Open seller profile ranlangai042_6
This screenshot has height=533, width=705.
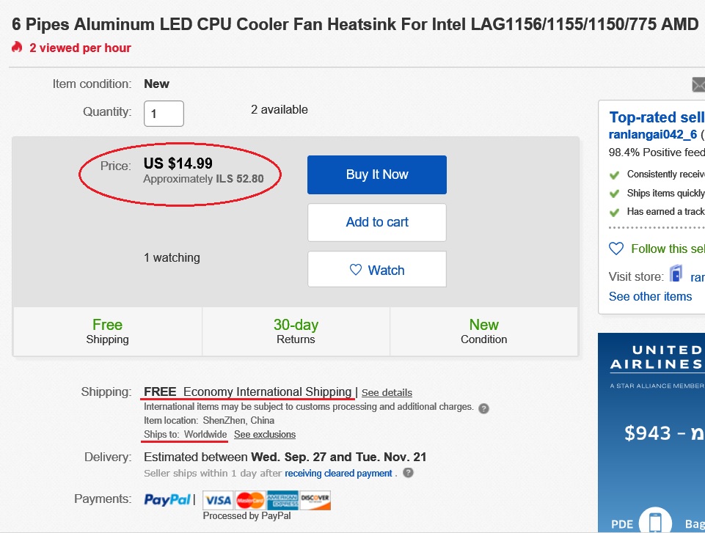coord(652,134)
